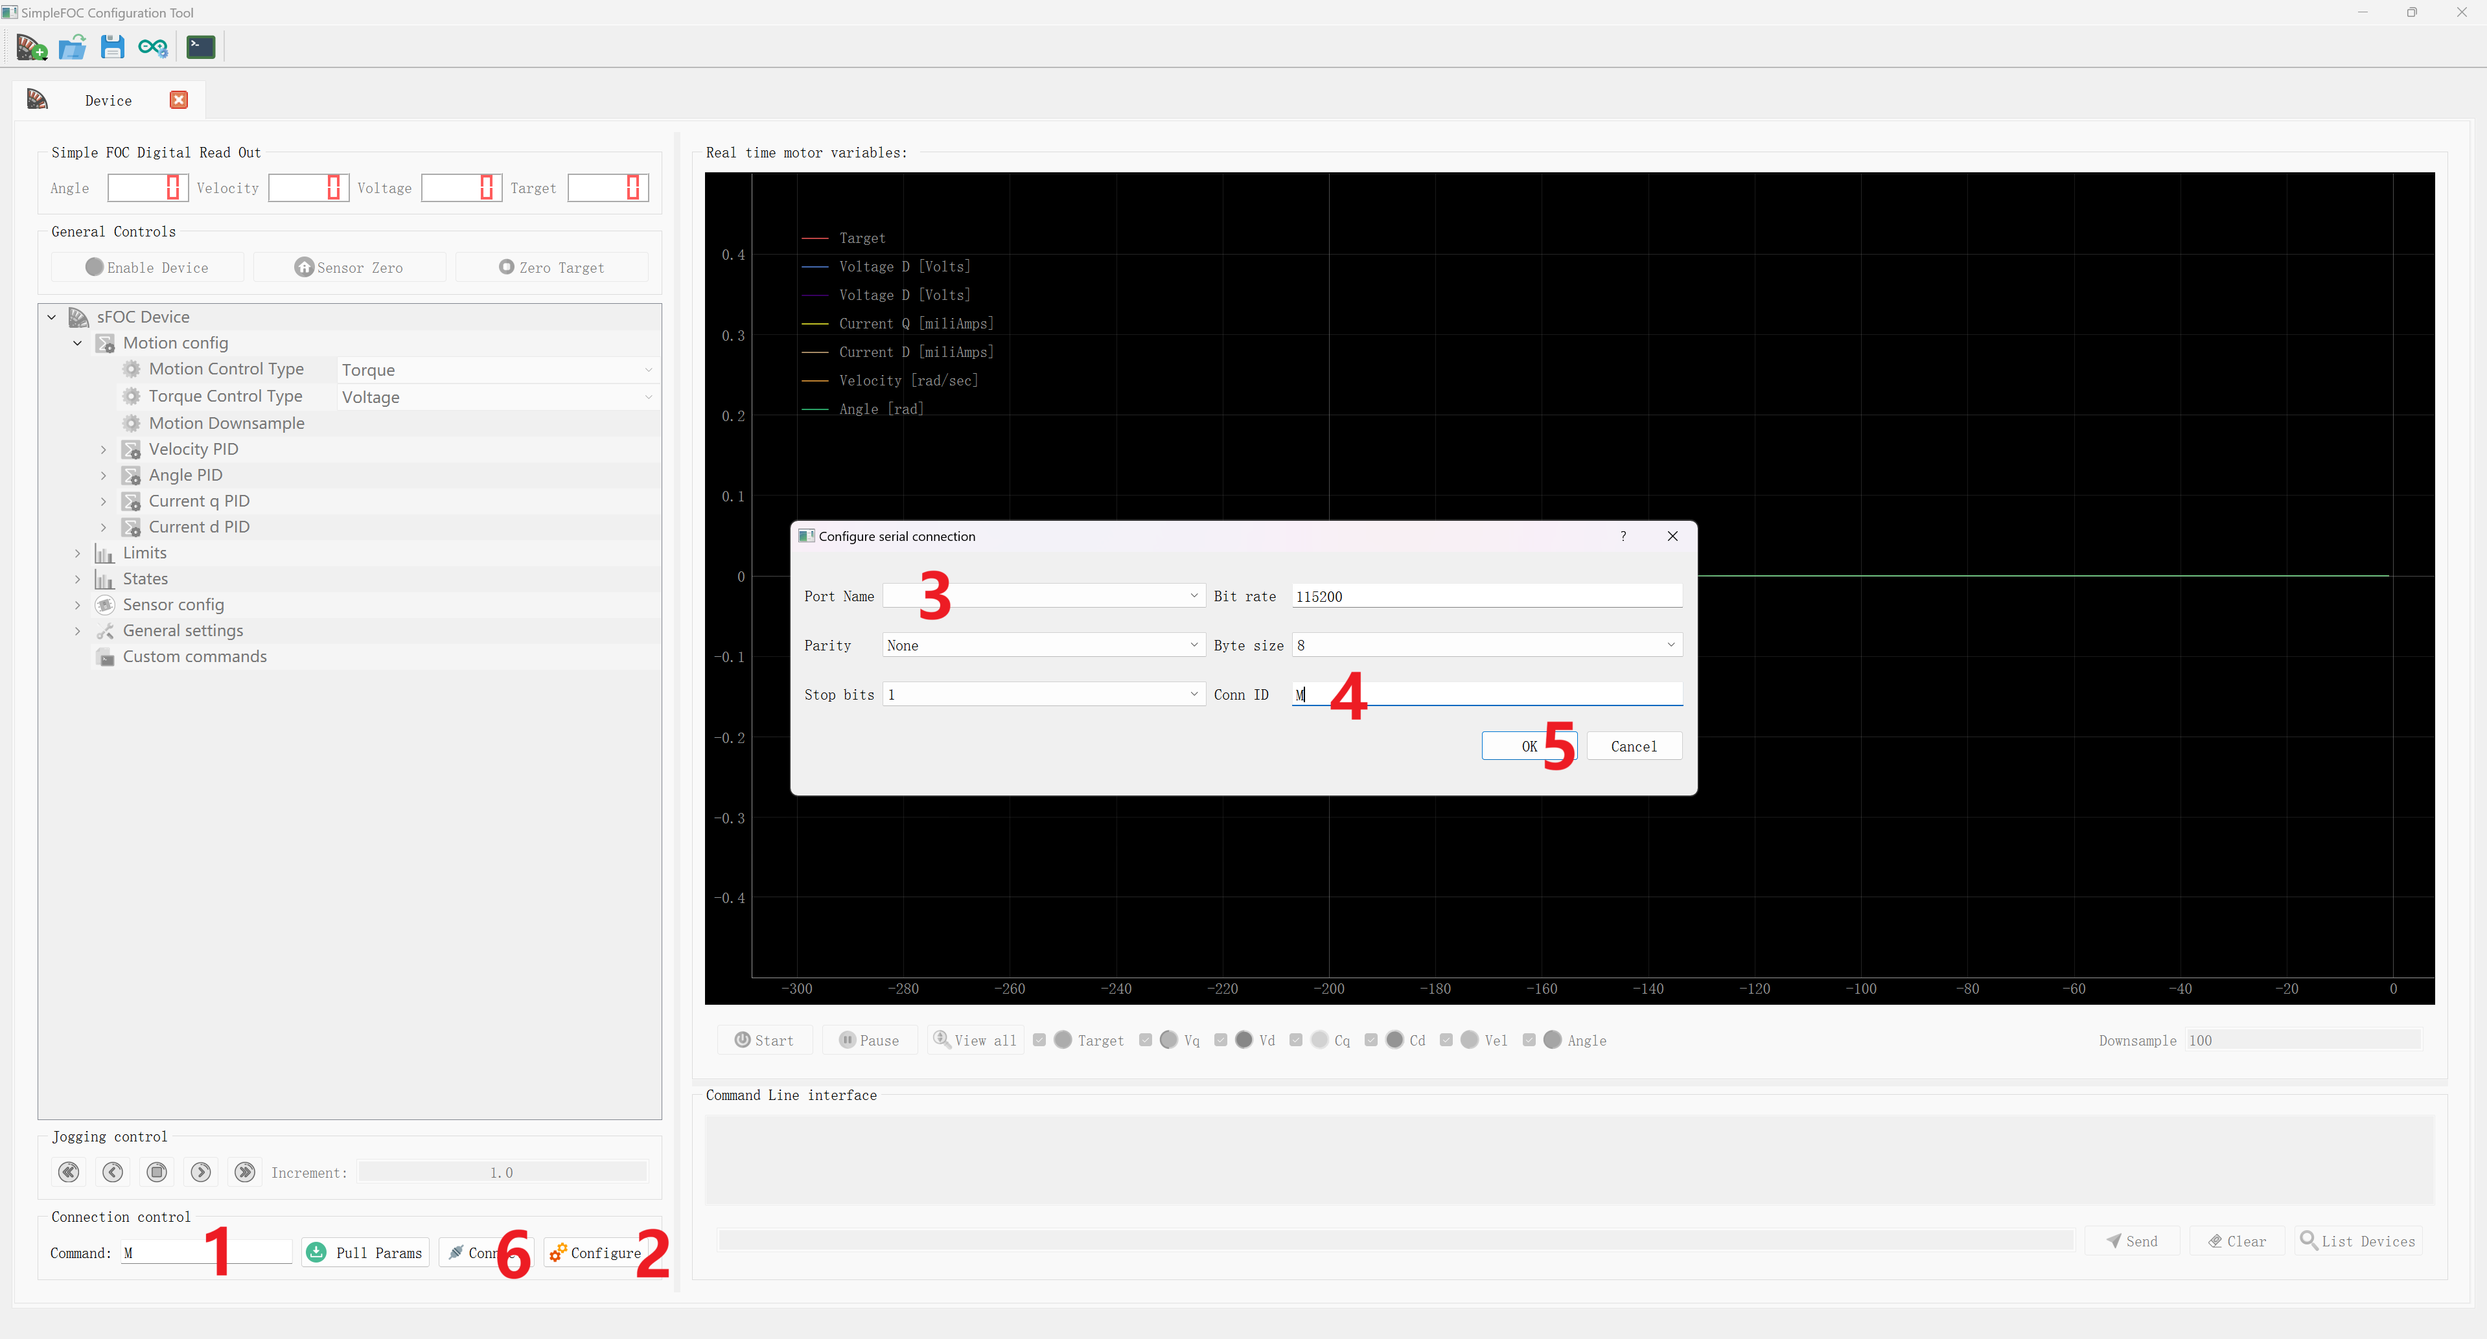Expand the Current q PID node
Image resolution: width=2487 pixels, height=1339 pixels.
point(104,501)
